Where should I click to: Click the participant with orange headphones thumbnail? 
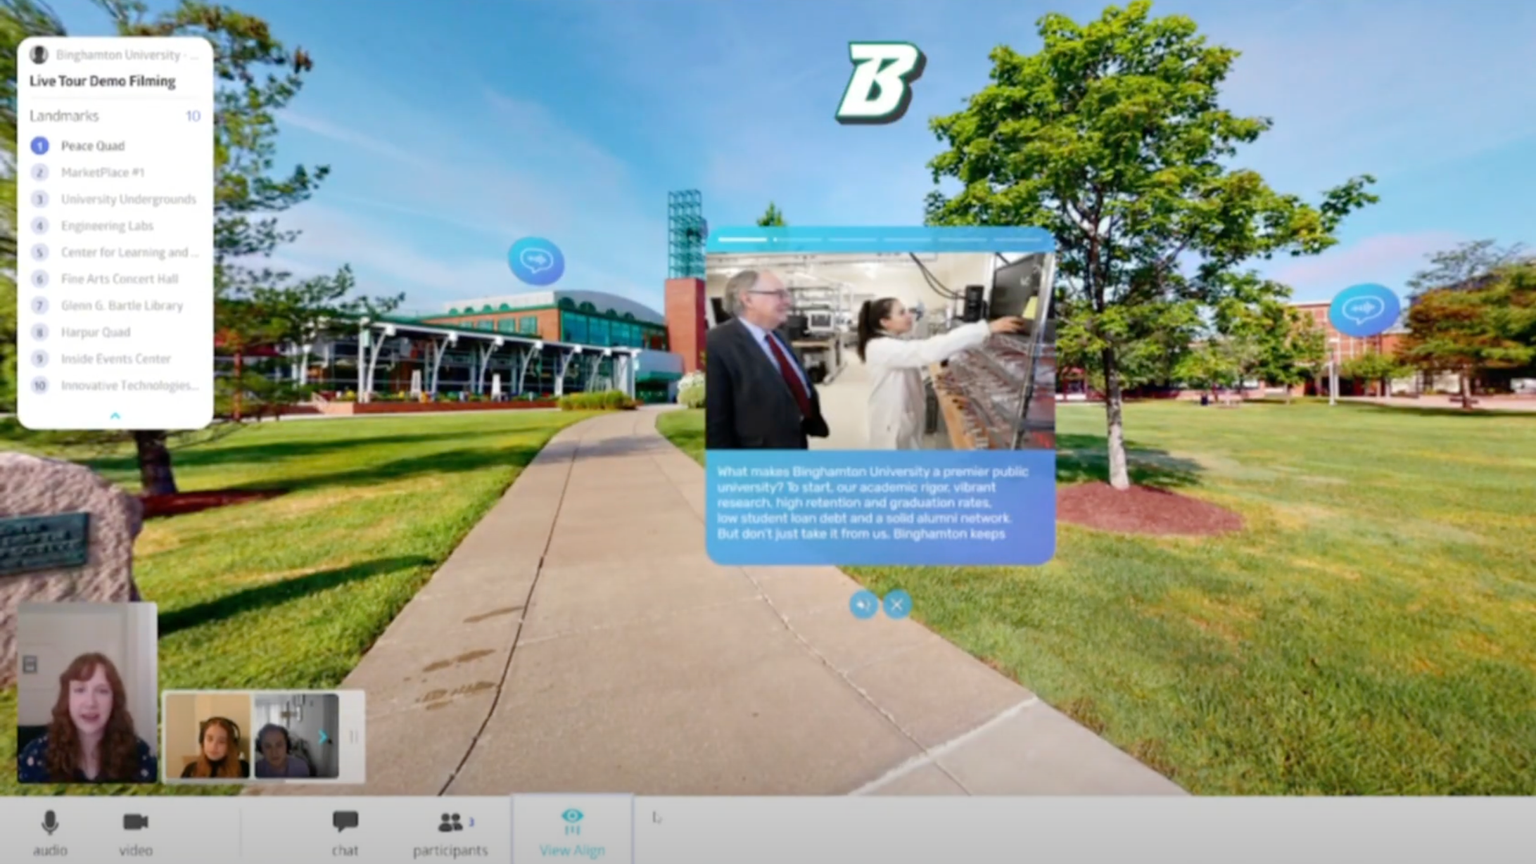[x=208, y=735]
